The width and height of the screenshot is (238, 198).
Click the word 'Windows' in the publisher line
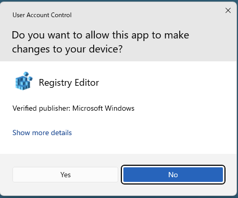click(x=120, y=109)
